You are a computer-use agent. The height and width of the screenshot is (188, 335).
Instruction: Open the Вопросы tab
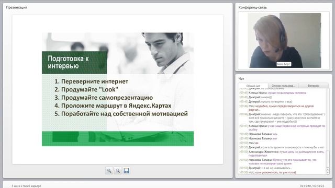pos(314,86)
